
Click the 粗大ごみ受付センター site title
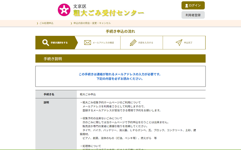109,13
